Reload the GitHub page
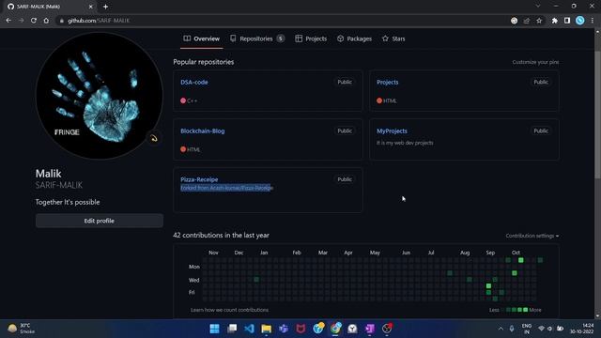Screen dimensions: 601x338 pyautogui.click(x=34, y=21)
